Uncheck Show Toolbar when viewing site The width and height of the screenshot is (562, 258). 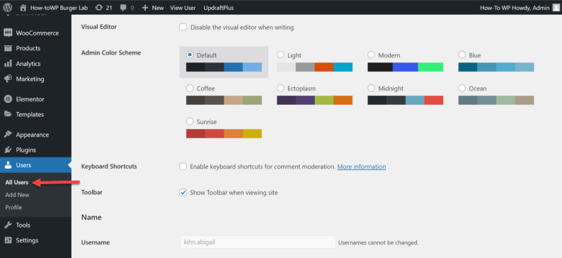(183, 193)
